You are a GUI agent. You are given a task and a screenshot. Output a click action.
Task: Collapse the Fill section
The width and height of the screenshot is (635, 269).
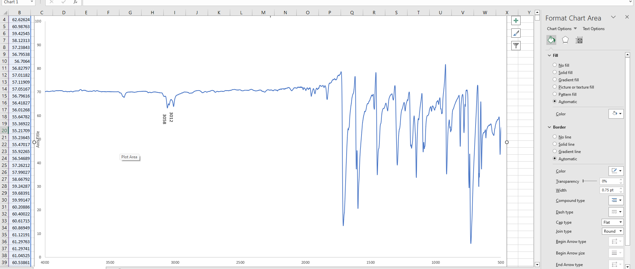pos(549,56)
